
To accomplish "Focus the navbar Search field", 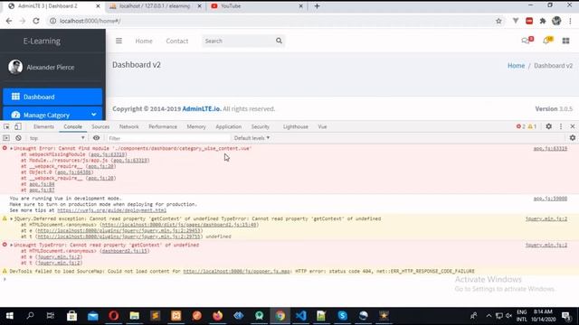I will pos(238,41).
